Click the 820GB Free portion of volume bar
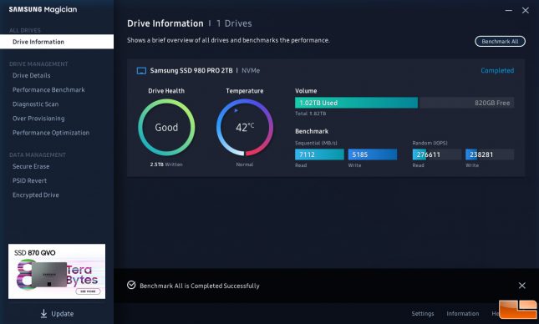The image size is (539, 324). 467,103
